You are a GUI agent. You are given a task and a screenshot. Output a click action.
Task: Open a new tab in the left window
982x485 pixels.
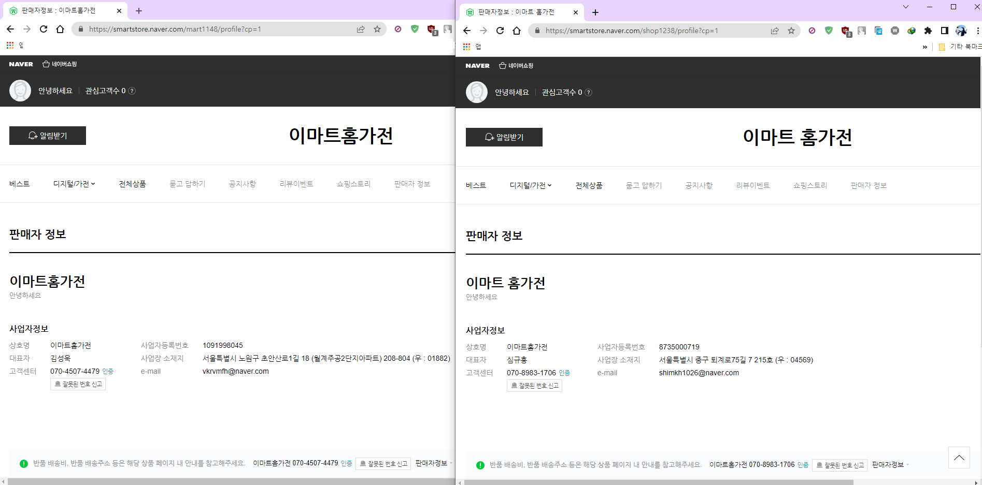(139, 11)
